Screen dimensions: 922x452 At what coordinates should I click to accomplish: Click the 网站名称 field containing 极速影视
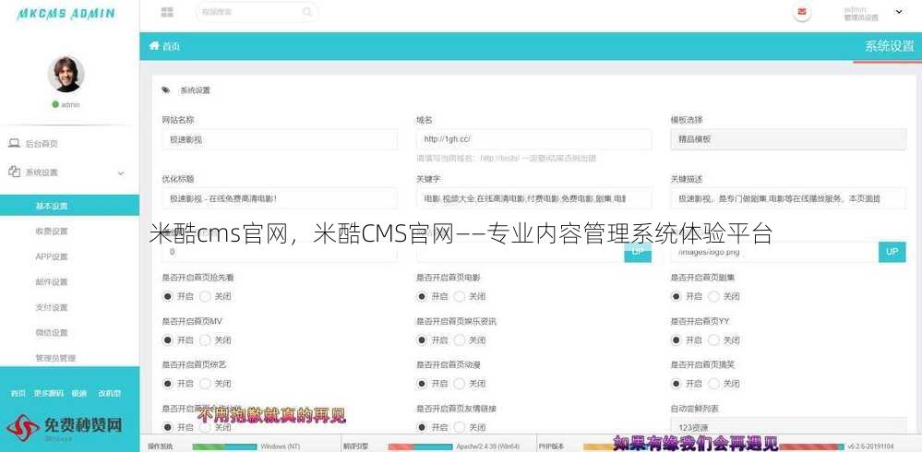[280, 139]
